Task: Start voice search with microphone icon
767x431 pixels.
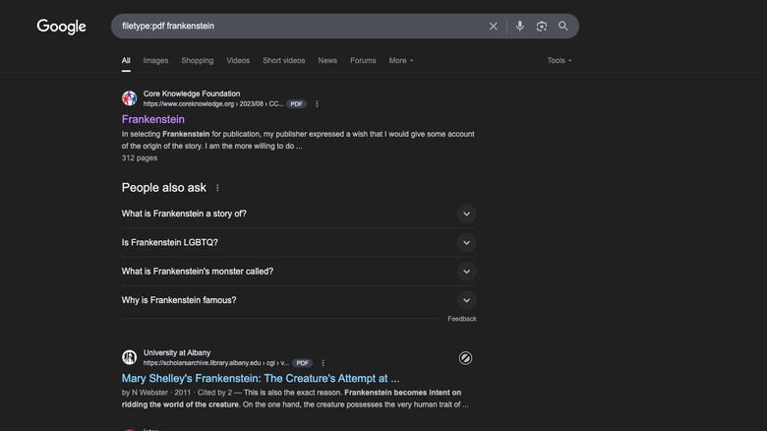Action: point(520,27)
